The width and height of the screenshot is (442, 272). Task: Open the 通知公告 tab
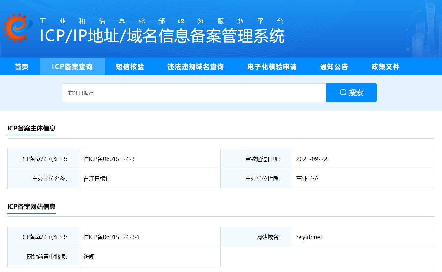pos(334,67)
